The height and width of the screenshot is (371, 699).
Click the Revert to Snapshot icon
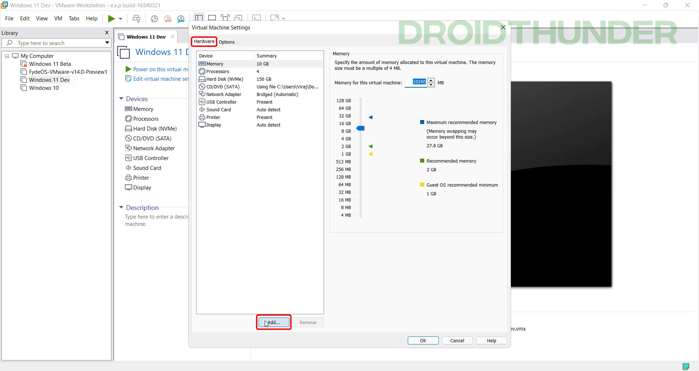167,19
